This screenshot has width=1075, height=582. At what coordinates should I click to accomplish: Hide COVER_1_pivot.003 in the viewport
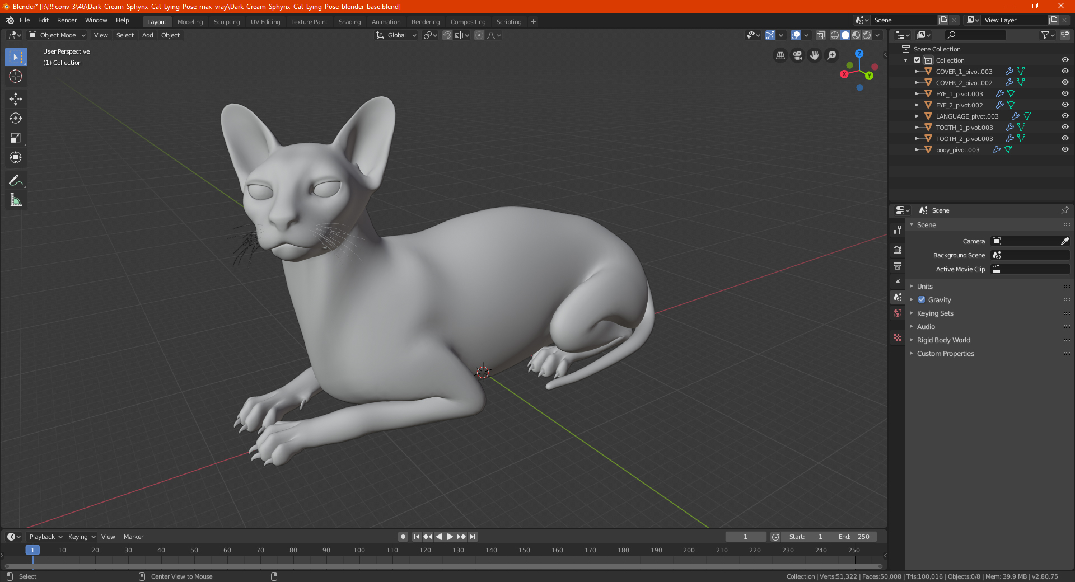(x=1065, y=71)
